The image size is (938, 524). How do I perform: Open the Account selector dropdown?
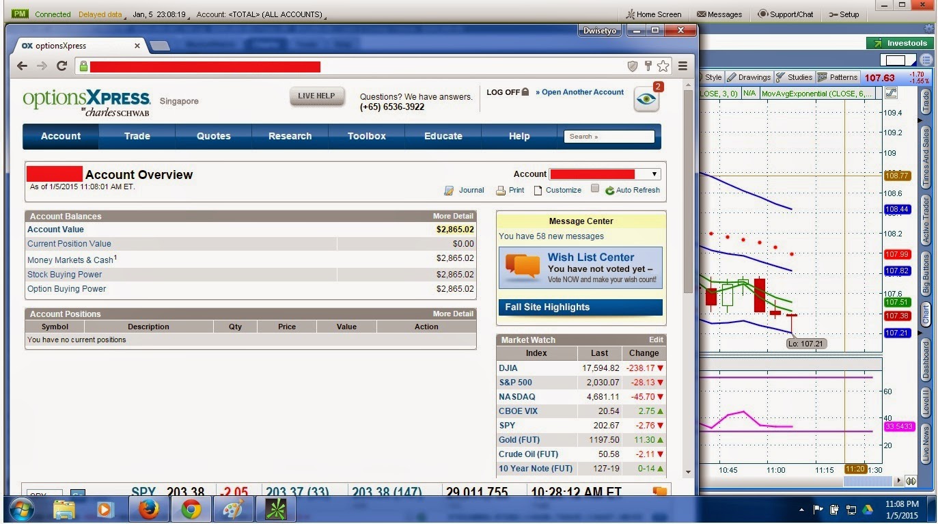pos(605,174)
